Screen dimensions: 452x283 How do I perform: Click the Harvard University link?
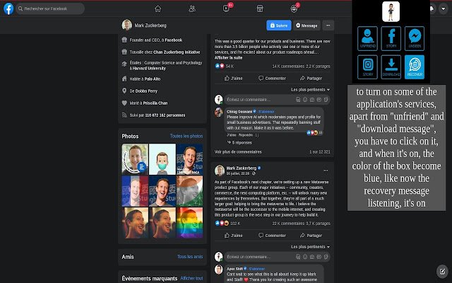click(149, 69)
